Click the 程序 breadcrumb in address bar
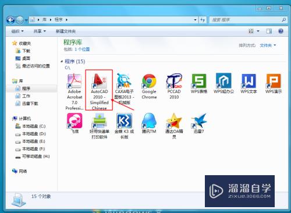This screenshot has height=213, width=291. point(58,20)
